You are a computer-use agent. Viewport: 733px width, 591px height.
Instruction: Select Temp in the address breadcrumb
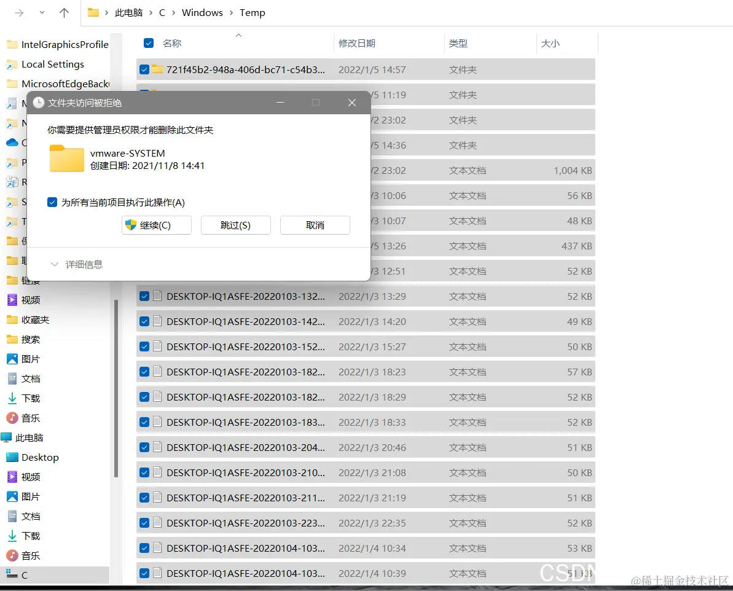(x=252, y=13)
